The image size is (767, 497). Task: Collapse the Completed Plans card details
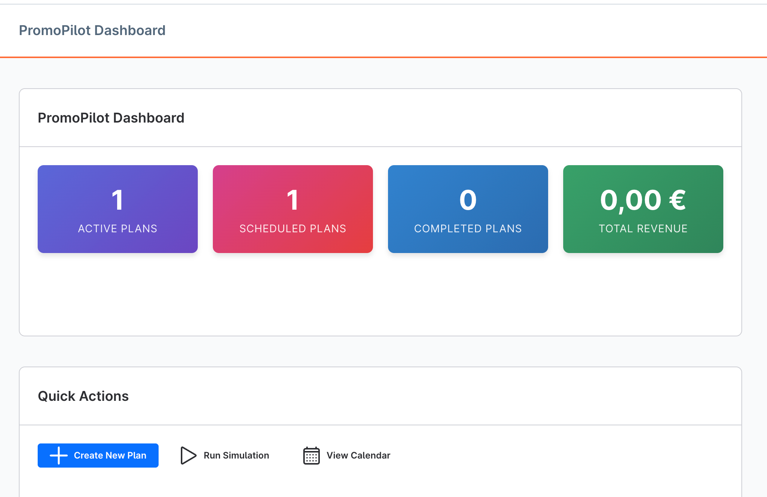tap(468, 209)
